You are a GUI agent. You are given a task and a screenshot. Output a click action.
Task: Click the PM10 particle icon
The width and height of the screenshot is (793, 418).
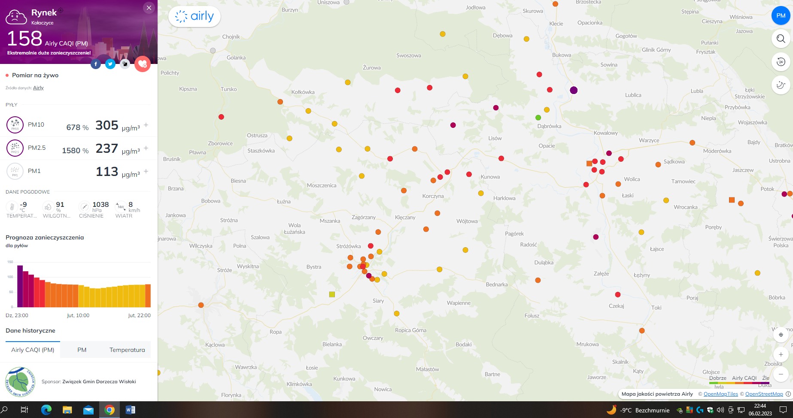tap(15, 125)
